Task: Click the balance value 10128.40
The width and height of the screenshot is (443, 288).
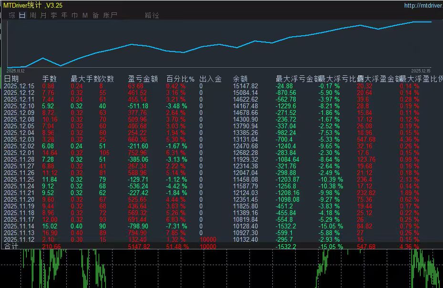Action: [x=245, y=226]
